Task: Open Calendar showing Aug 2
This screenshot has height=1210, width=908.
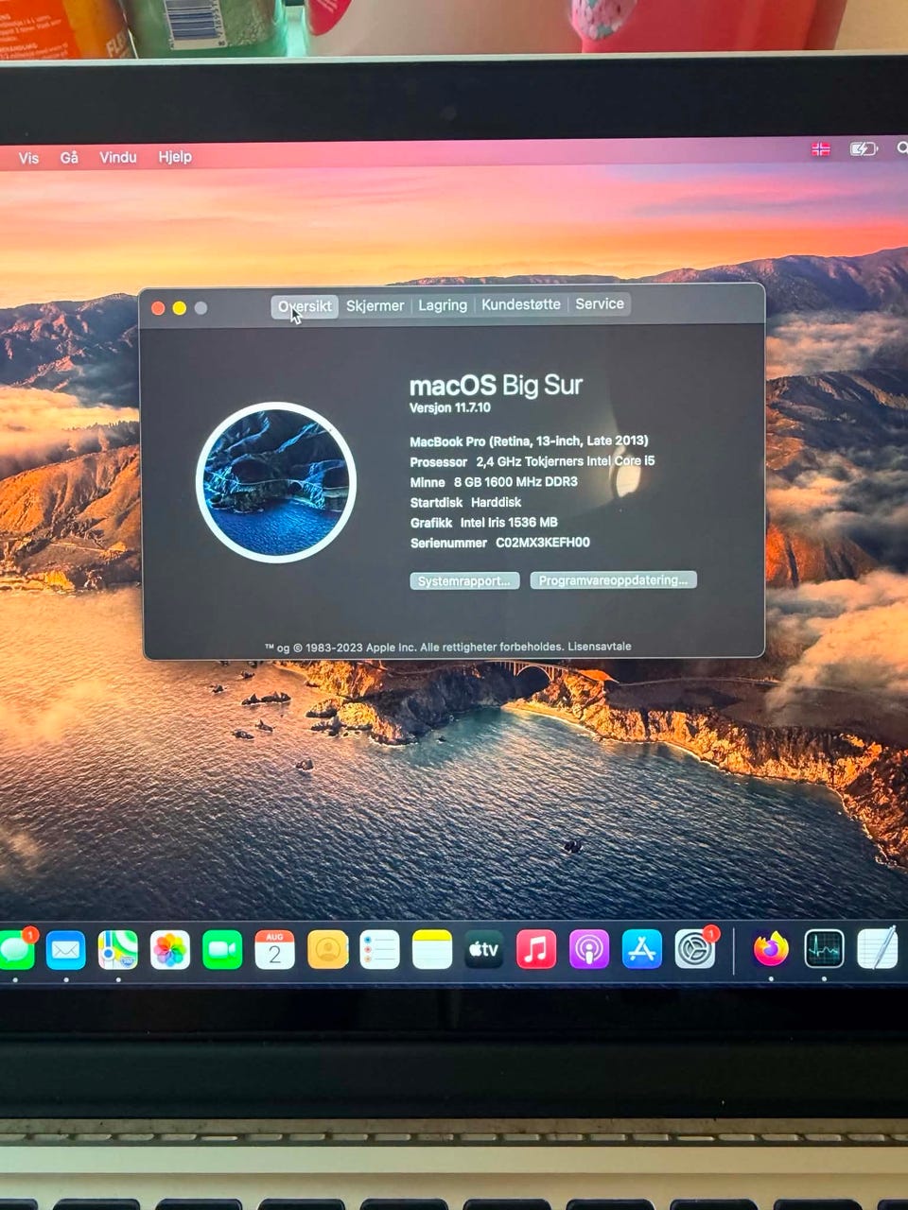Action: [274, 950]
